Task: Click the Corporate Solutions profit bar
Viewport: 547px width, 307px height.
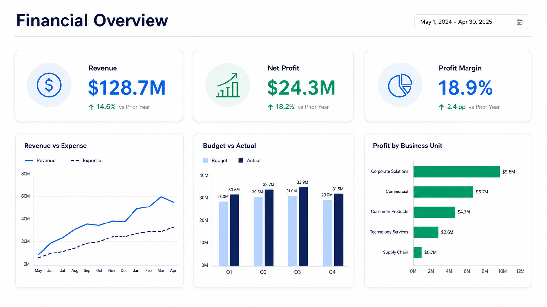Action: click(456, 172)
